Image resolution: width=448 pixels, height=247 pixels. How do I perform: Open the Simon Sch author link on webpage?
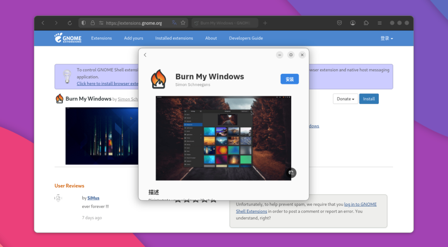[x=128, y=99]
